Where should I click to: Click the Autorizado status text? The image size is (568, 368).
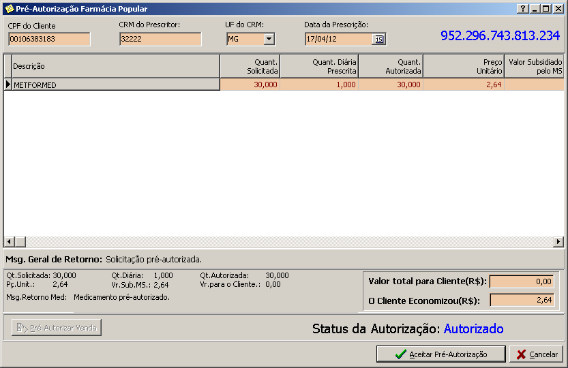473,328
